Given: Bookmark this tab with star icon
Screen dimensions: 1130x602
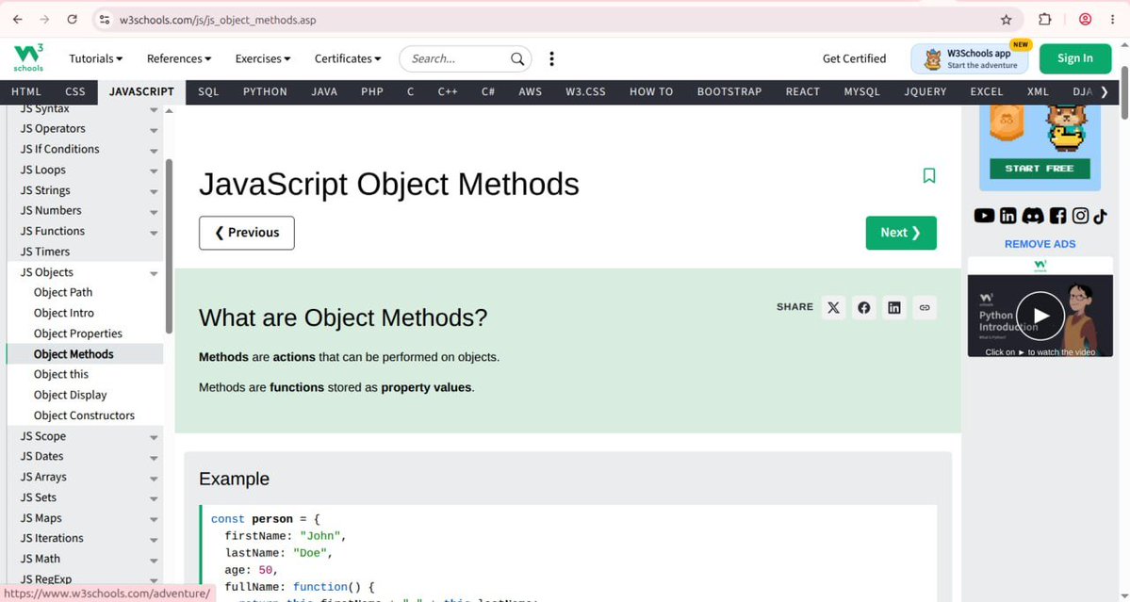Looking at the screenshot, I should (x=1006, y=20).
